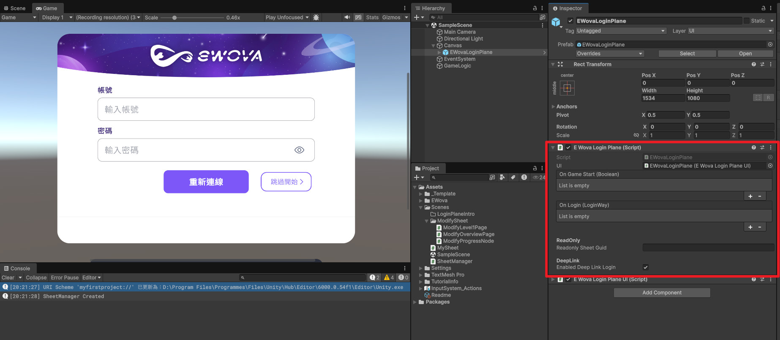Lock the Project panel
The height and width of the screenshot is (340, 780).
pos(535,168)
